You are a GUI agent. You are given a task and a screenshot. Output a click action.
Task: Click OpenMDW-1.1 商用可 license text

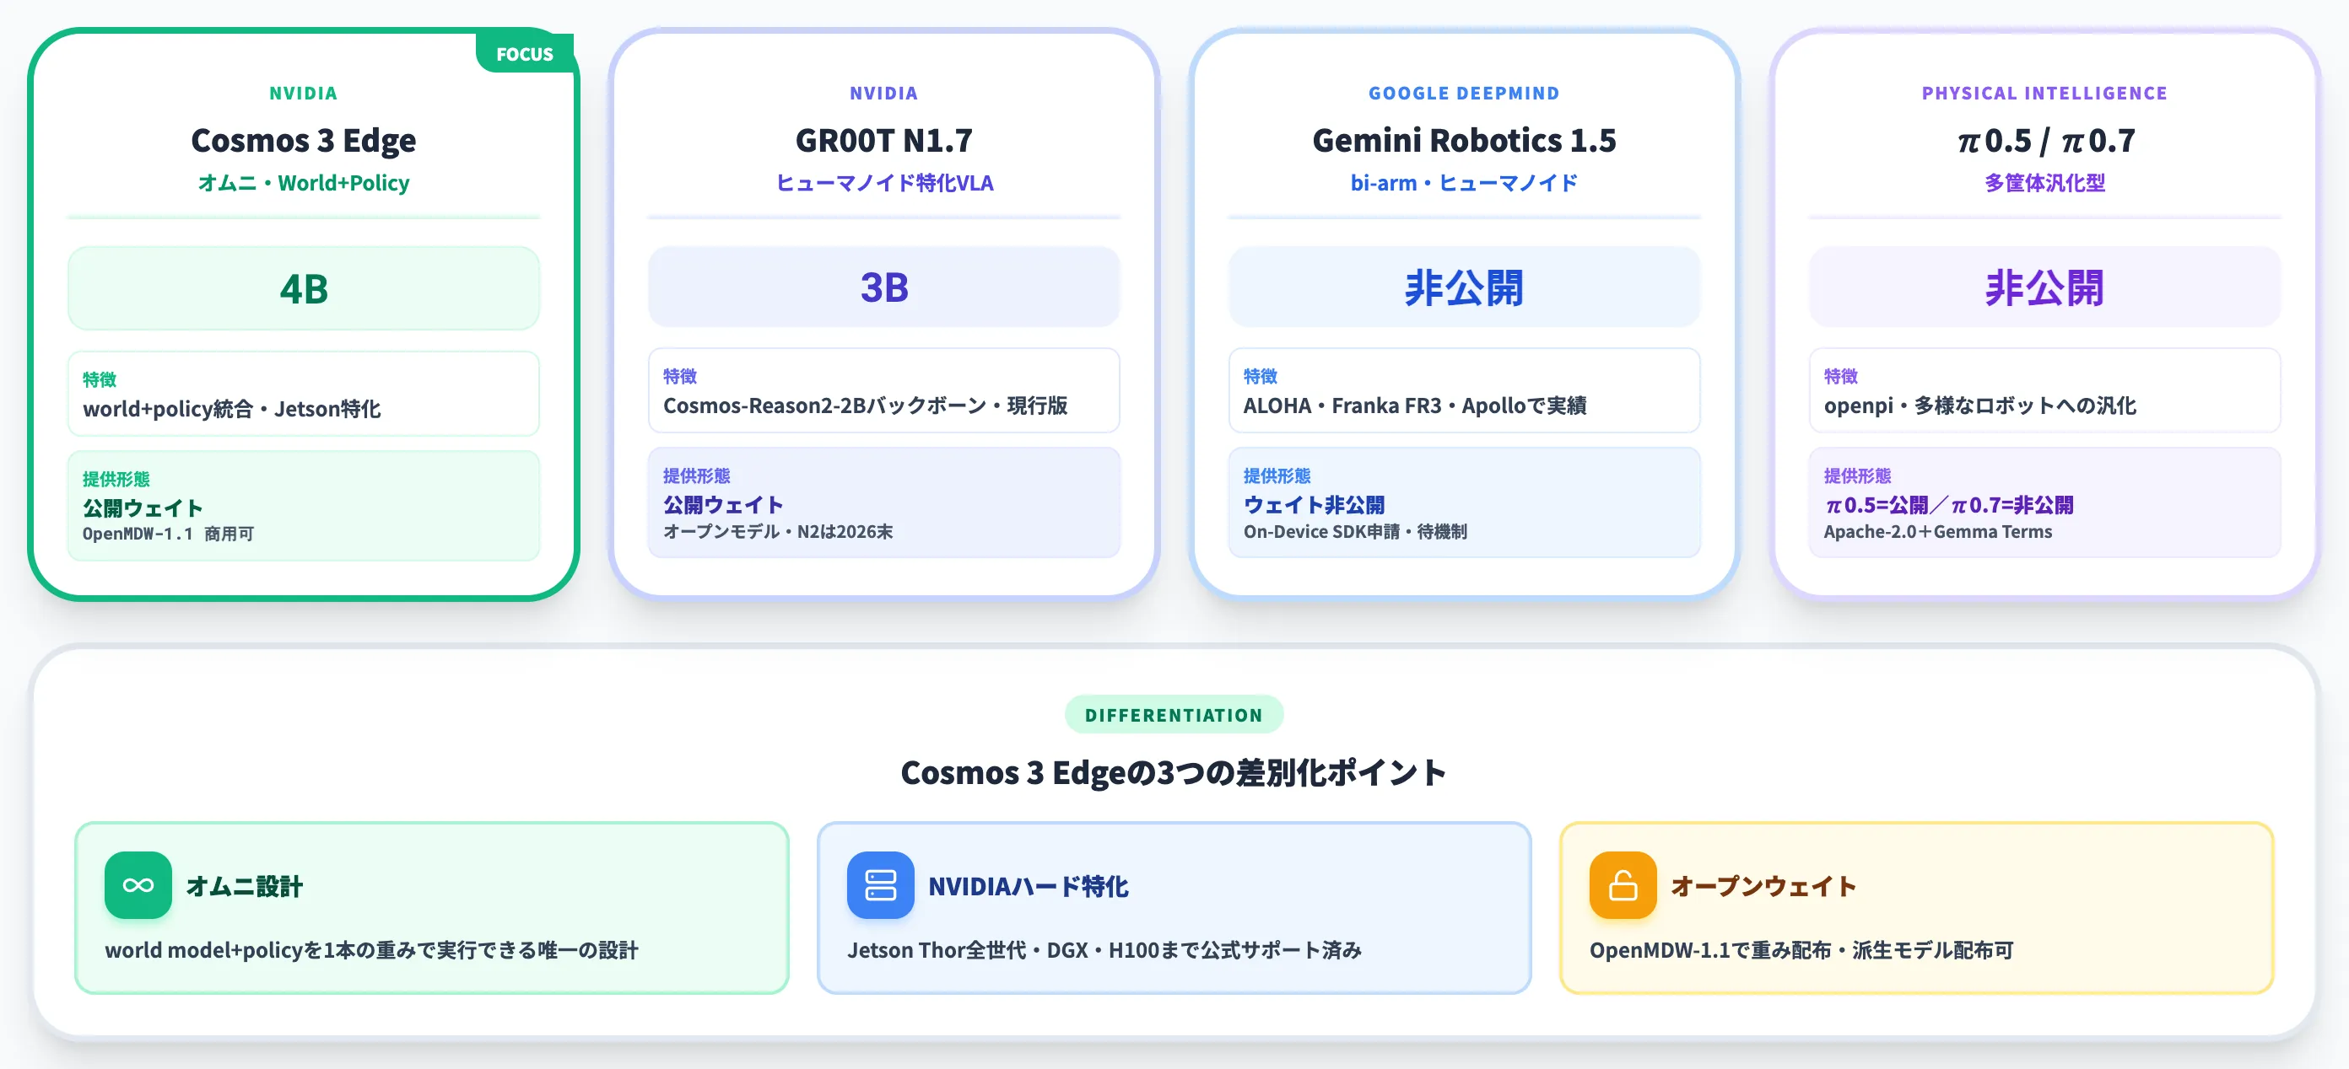(168, 533)
